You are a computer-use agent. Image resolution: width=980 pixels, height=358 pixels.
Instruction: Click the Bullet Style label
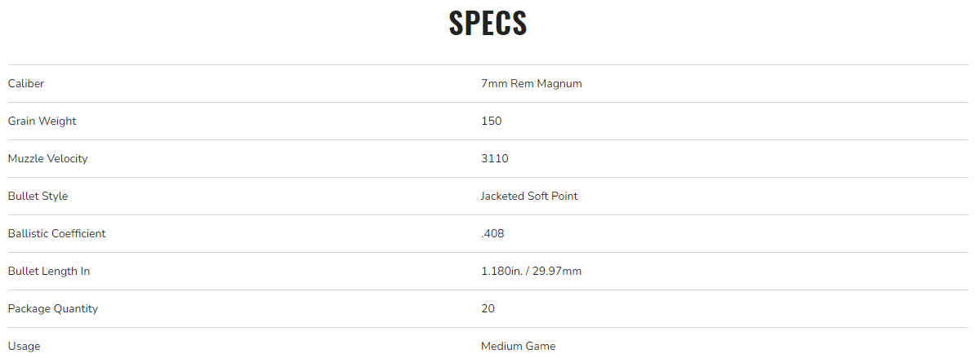click(38, 196)
